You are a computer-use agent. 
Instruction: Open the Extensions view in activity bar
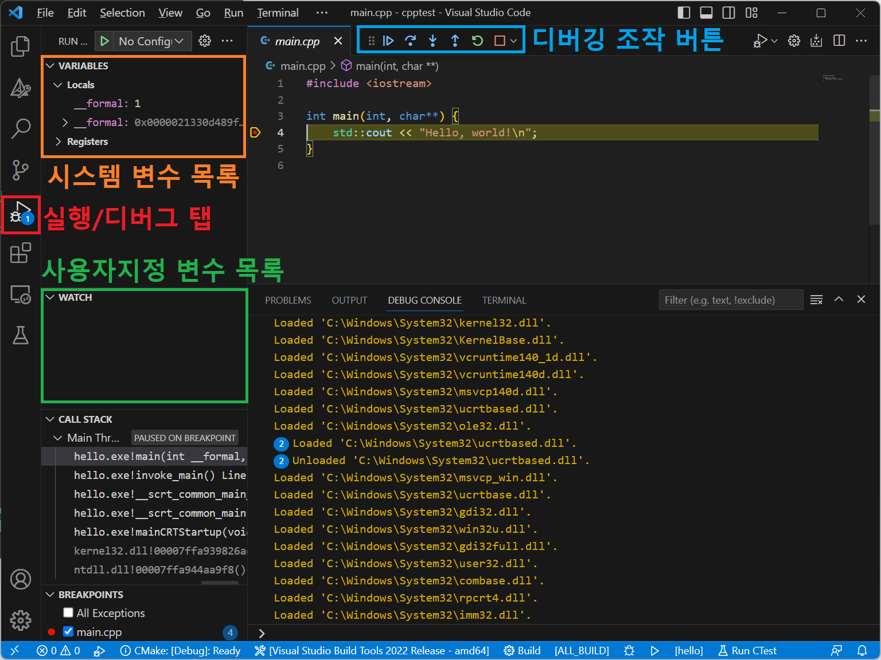coord(21,253)
